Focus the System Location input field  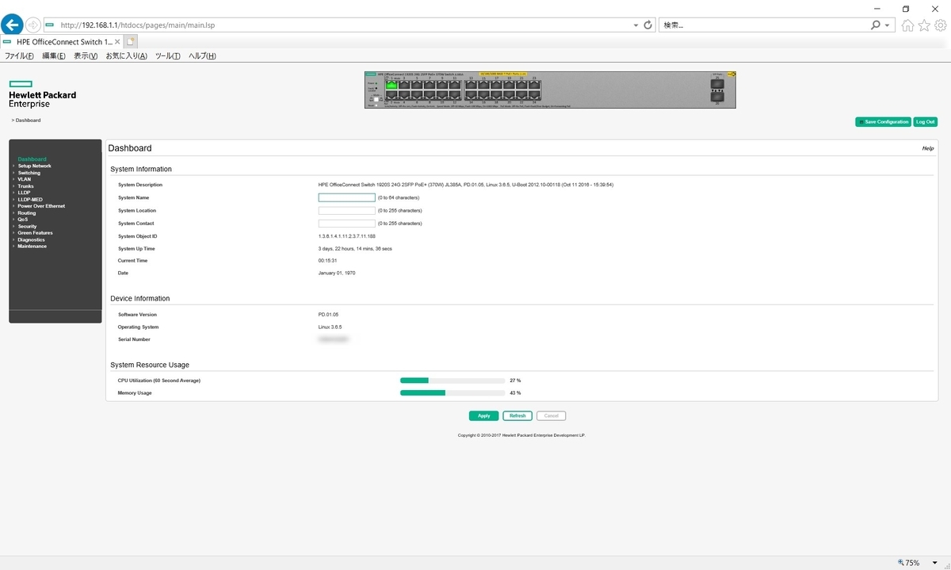click(x=346, y=211)
